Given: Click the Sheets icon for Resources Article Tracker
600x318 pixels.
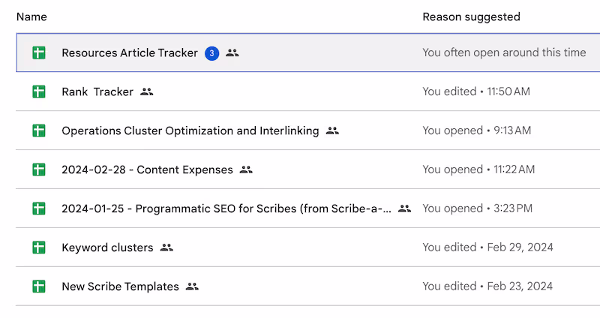Looking at the screenshot, I should click(39, 52).
